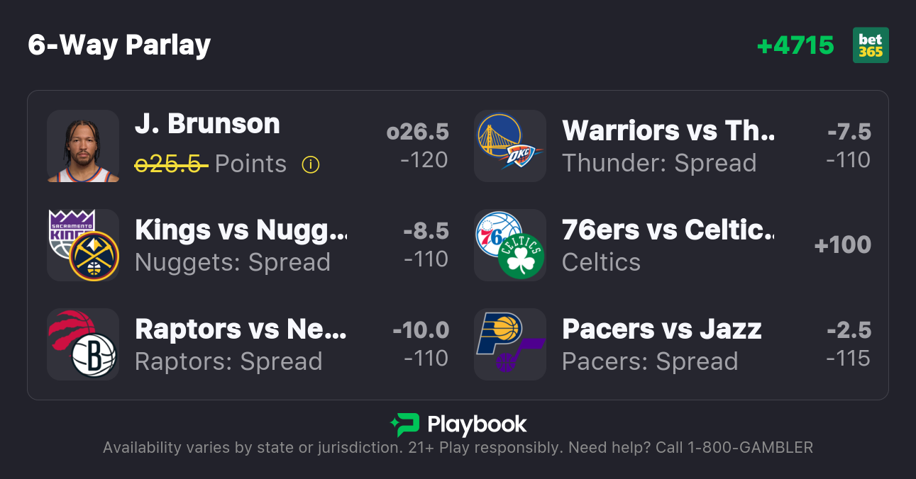Click the o26.5 Brunson points line

417,132
